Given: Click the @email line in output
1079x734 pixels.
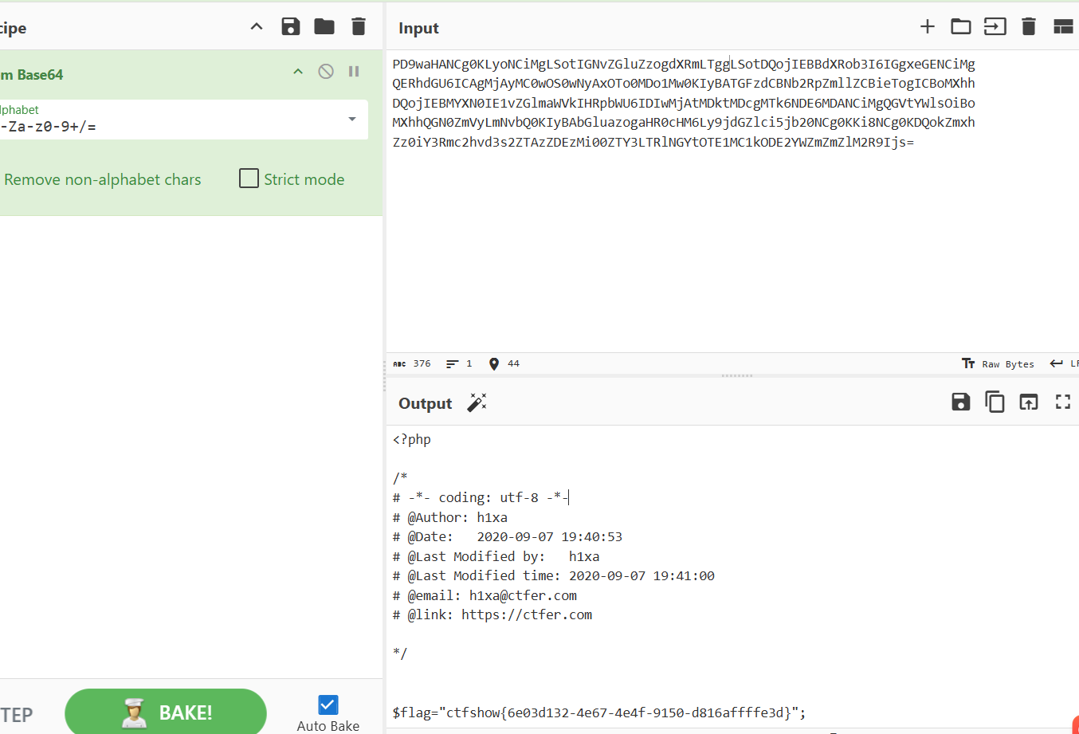Looking at the screenshot, I should click(485, 595).
